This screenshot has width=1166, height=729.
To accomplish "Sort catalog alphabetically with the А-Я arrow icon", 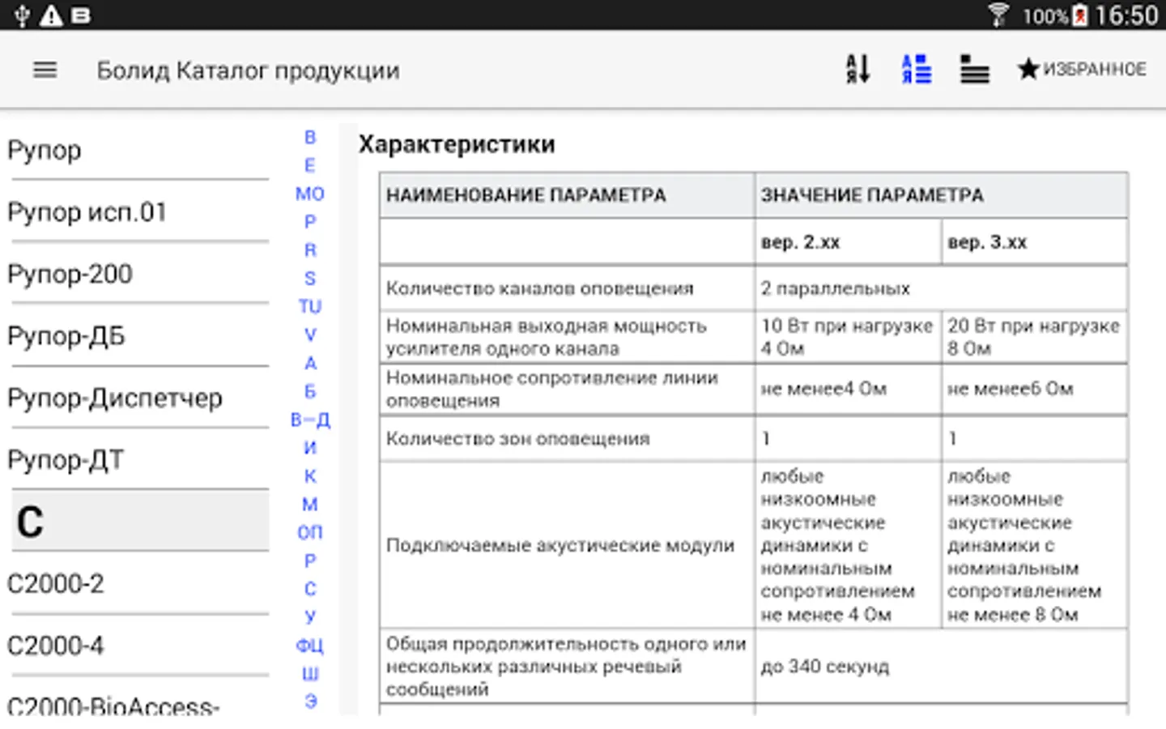I will pyautogui.click(x=857, y=70).
